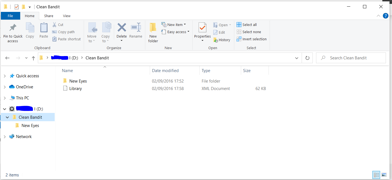Click Paste shortcut in ribbon
This screenshot has height=180, width=392.
click(67, 39)
